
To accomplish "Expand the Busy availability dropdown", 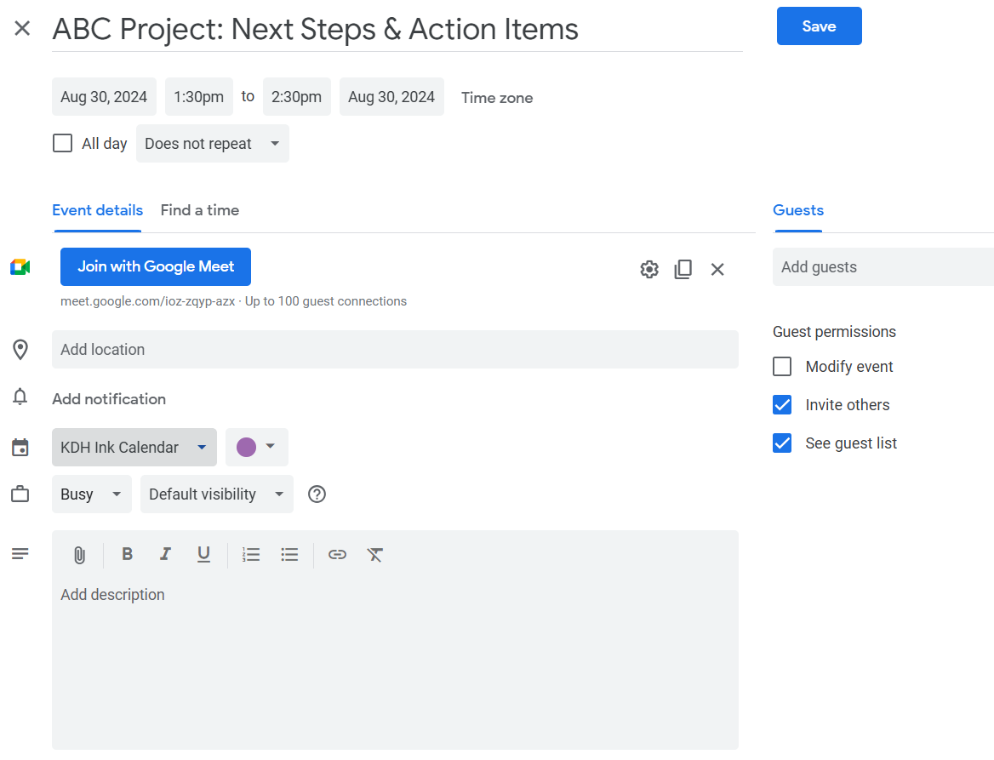I will coord(91,494).
